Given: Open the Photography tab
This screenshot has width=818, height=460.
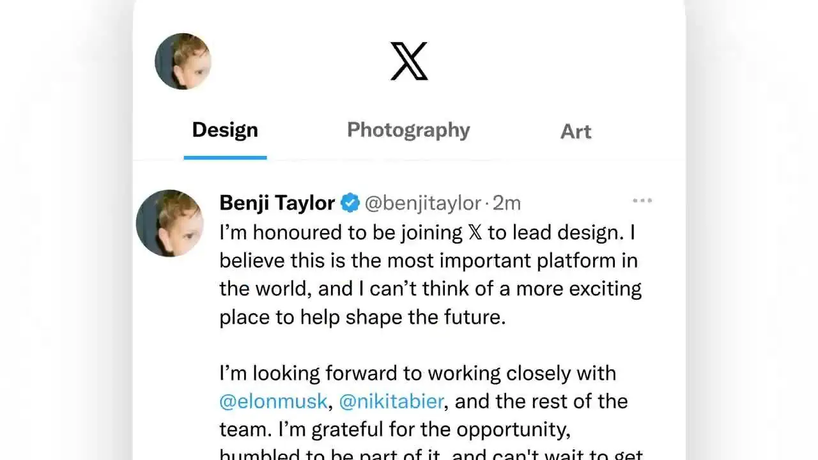Looking at the screenshot, I should point(408,130).
